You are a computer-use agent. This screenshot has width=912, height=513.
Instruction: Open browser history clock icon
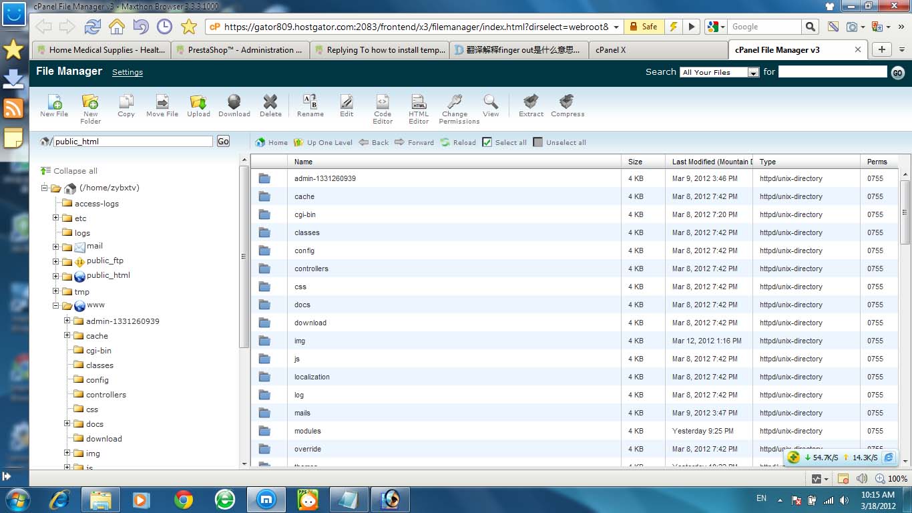pos(164,27)
